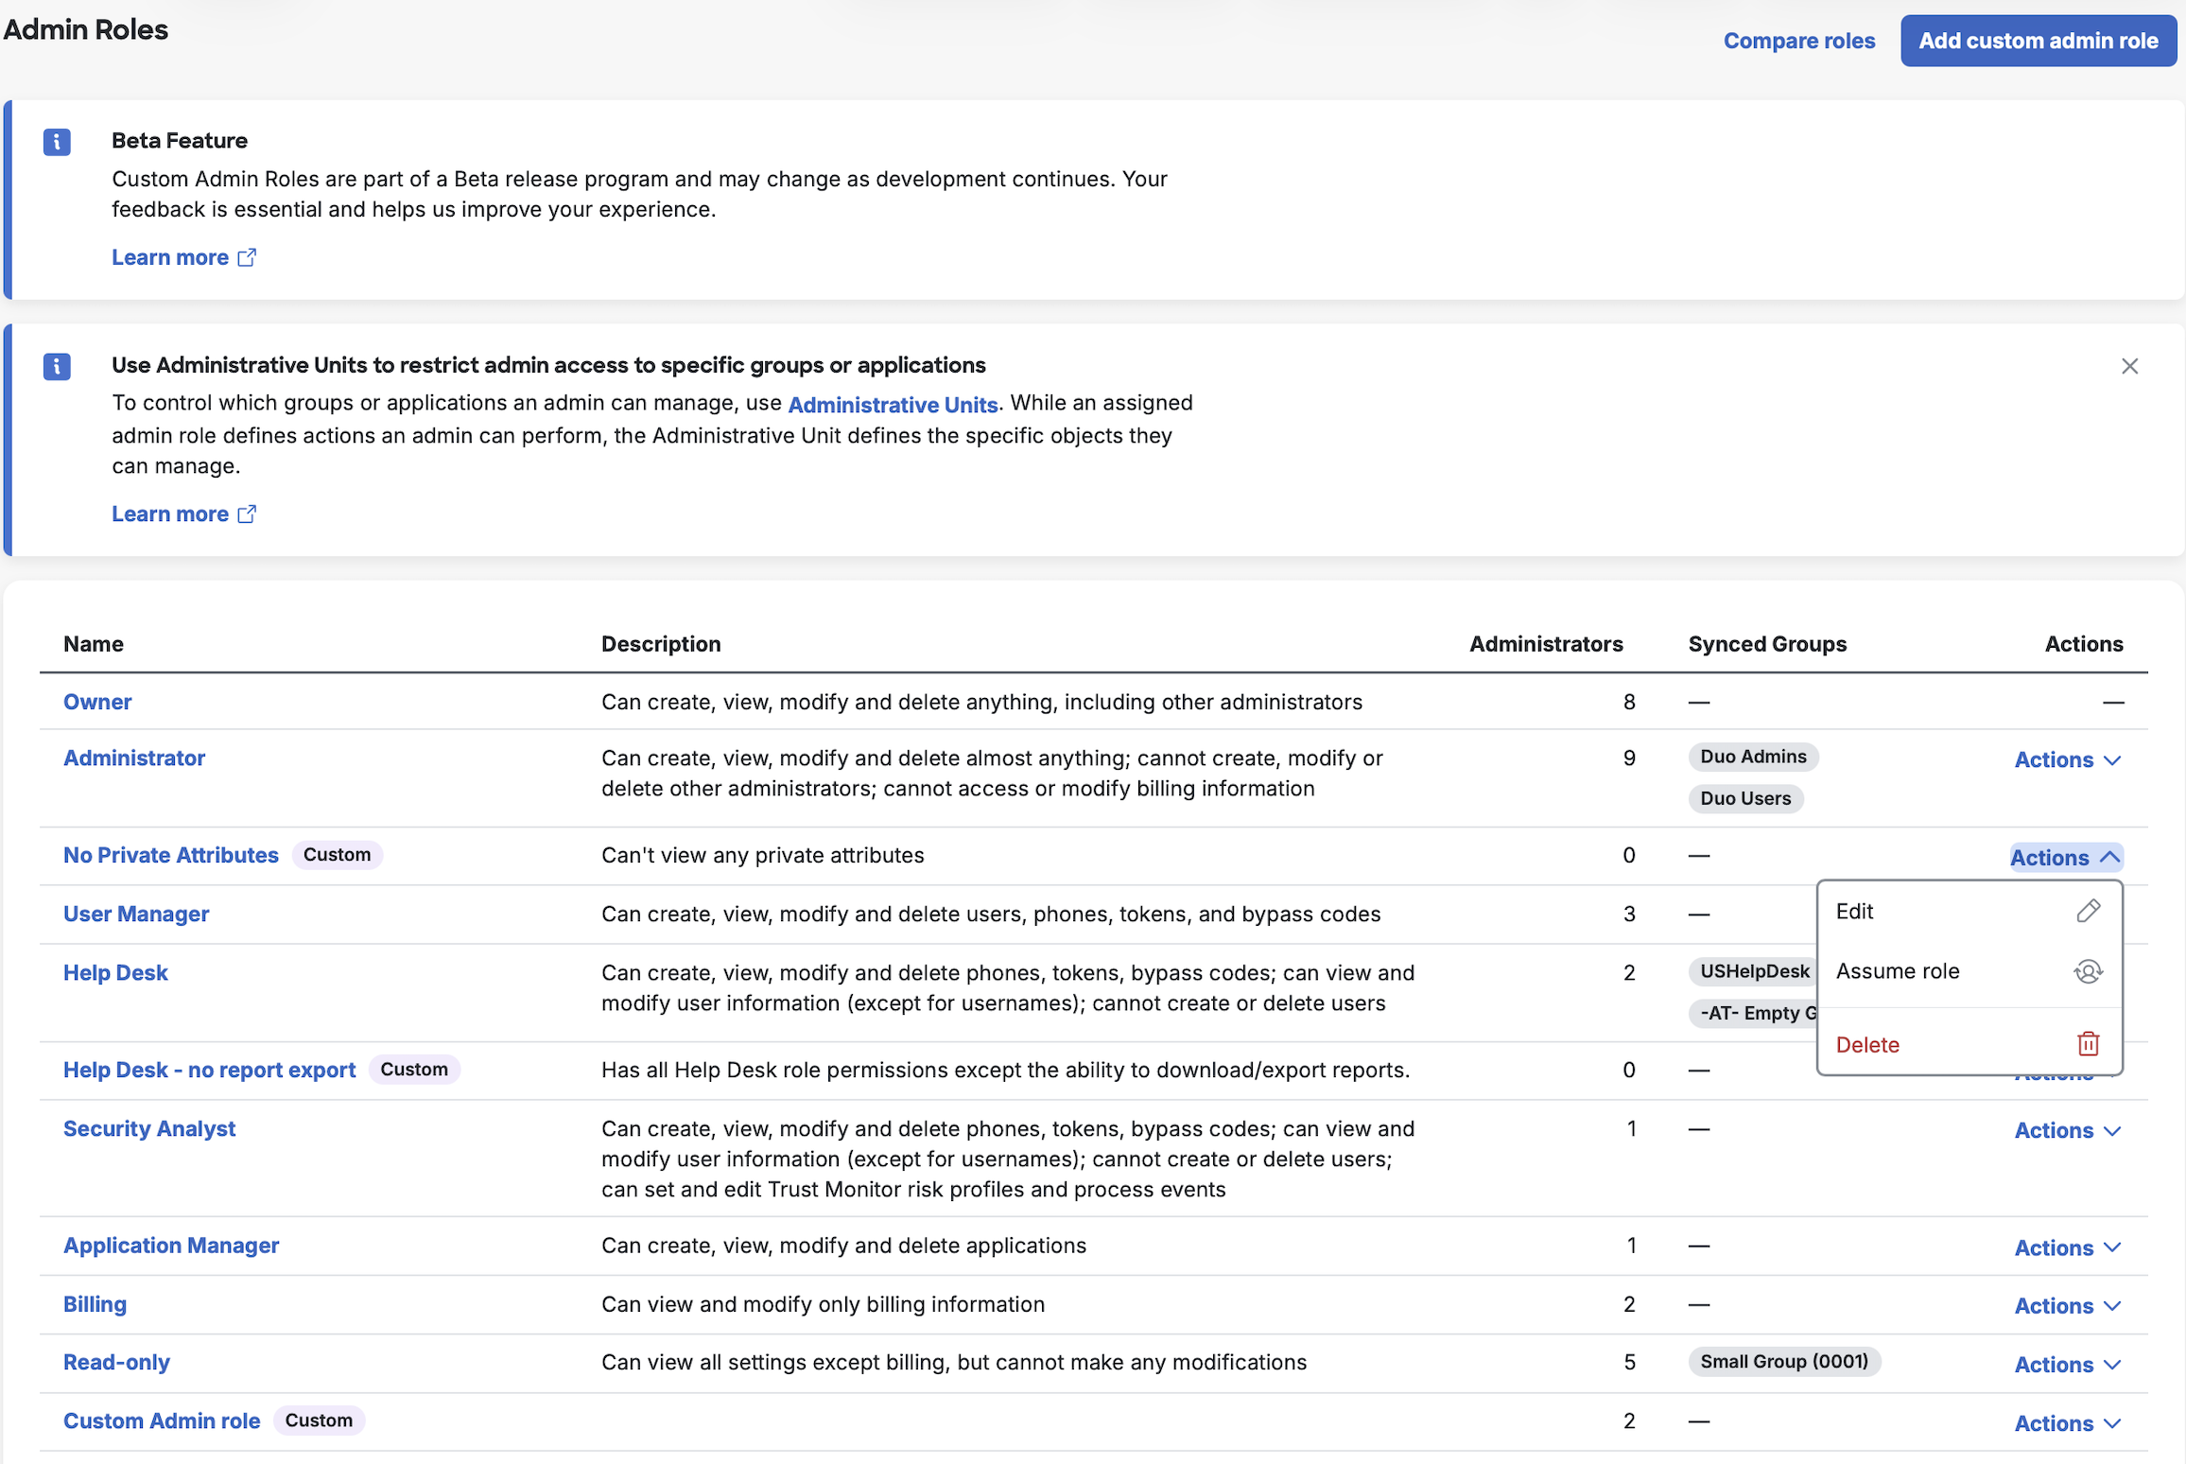Screen dimensions: 2186x1464
Task: Expand the Actions dropdown for Security Analyst
Action: [2065, 1130]
